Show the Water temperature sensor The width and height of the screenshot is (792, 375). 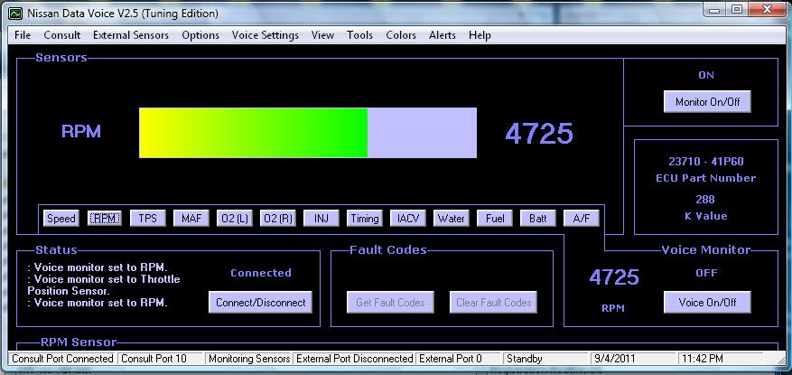pos(451,219)
